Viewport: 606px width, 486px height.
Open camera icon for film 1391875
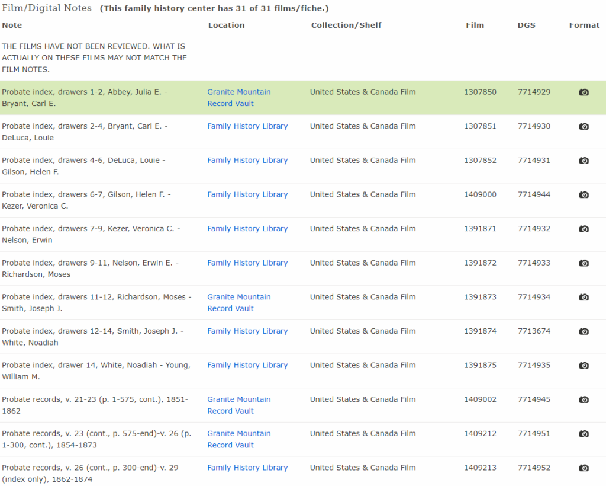click(584, 365)
